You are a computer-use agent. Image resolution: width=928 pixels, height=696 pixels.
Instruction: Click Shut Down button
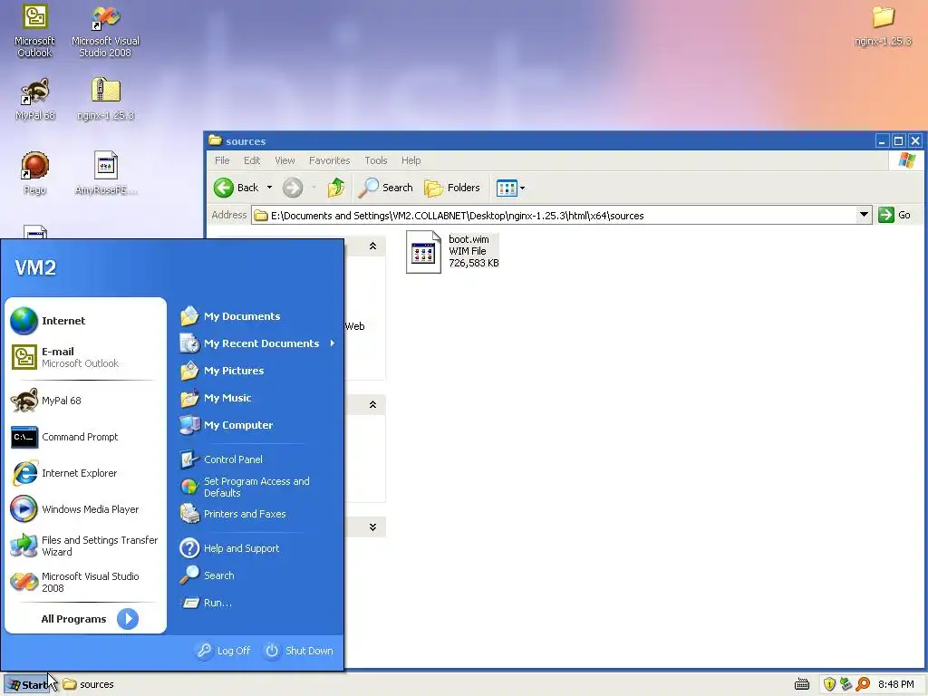[x=299, y=651]
